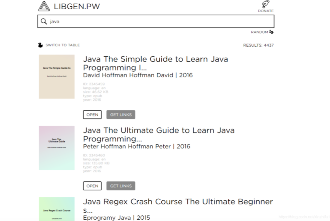Select text ID: 2345460
Viewport: 330px width, 221px height.
tap(94, 155)
